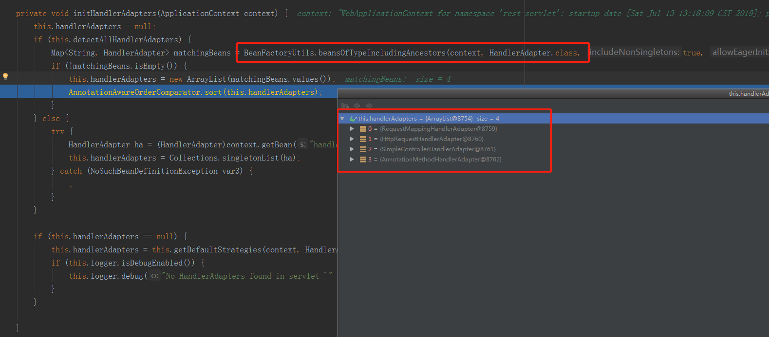Expand the RequestMappingHandlerAdapter@8759 entry
Viewport: 769px width, 337px height.
tap(352, 129)
